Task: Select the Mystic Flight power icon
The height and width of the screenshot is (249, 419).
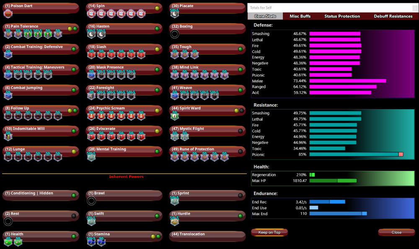Action: [x=175, y=135]
